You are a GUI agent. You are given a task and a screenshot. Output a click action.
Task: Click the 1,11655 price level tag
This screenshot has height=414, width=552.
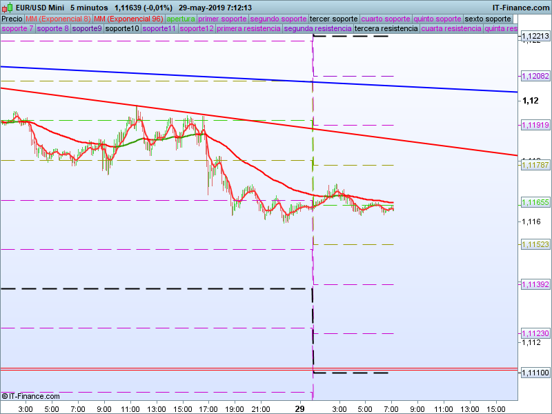pyautogui.click(x=535, y=203)
